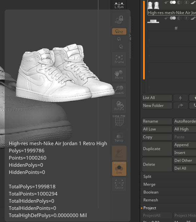
Task: Click the Del Other button
Action: pyautogui.click(x=185, y=161)
